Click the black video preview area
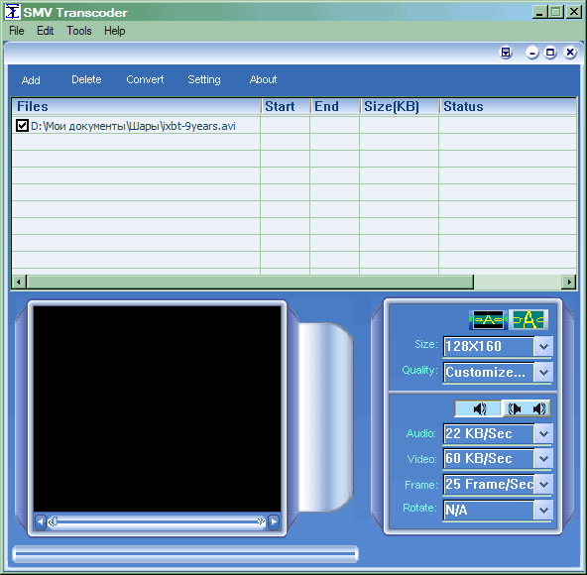587x575 pixels. (x=158, y=408)
